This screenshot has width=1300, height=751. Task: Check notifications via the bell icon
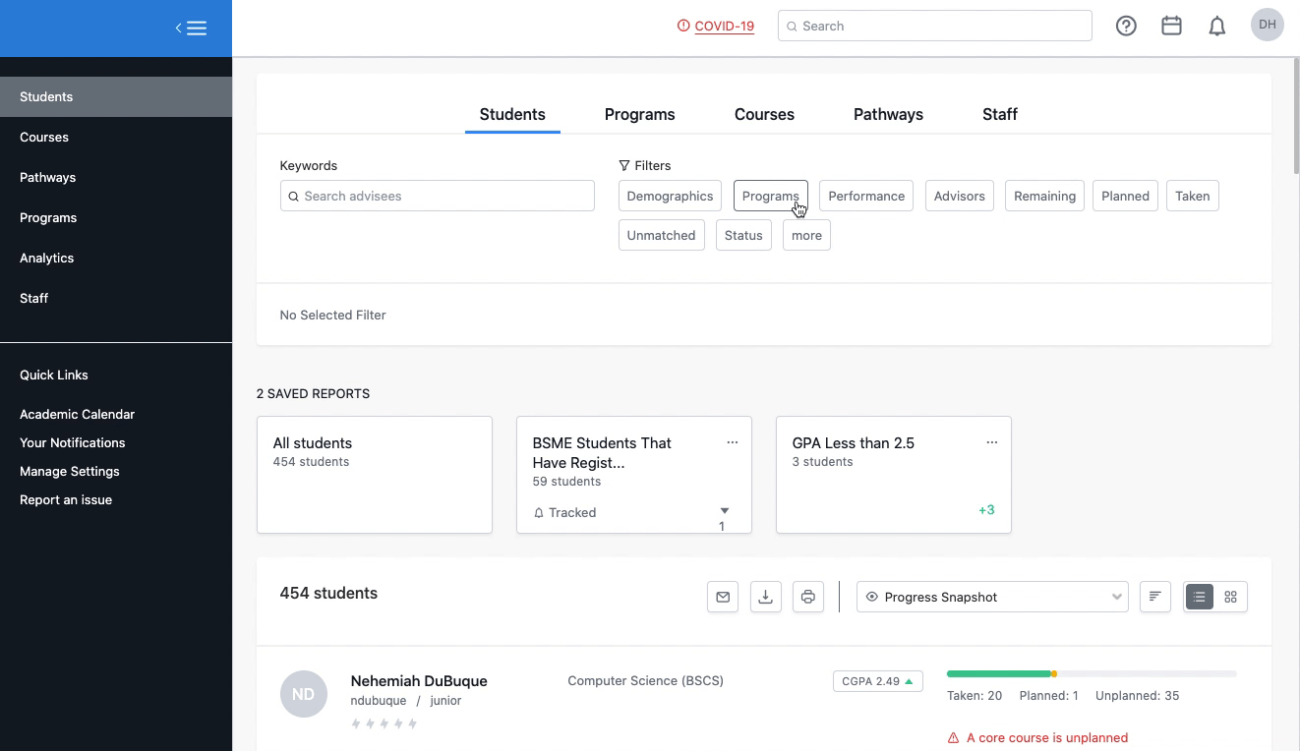click(1216, 26)
